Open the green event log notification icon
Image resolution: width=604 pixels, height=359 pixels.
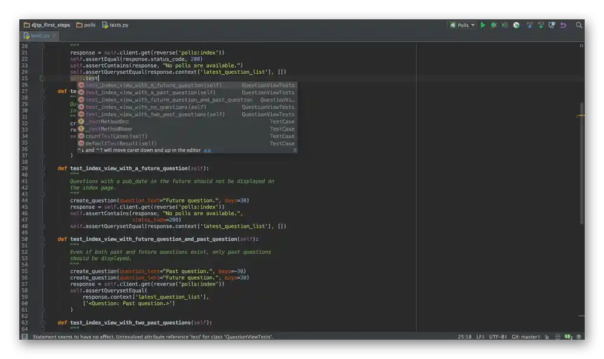568,337
